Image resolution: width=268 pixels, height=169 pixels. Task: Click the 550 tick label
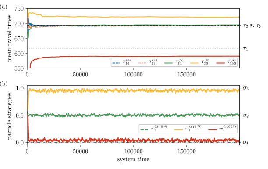(x=19, y=68)
